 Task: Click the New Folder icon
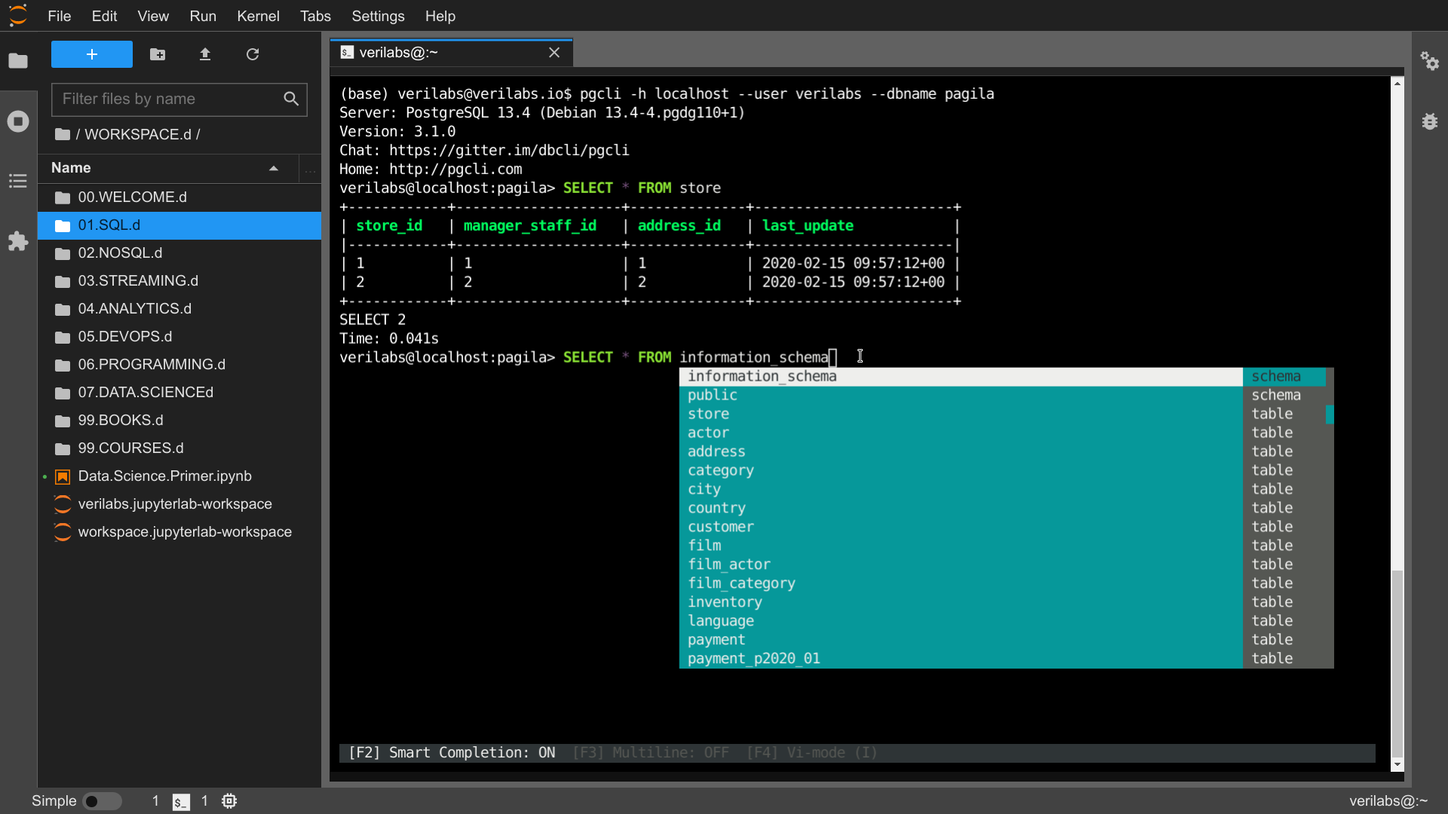[x=158, y=54]
